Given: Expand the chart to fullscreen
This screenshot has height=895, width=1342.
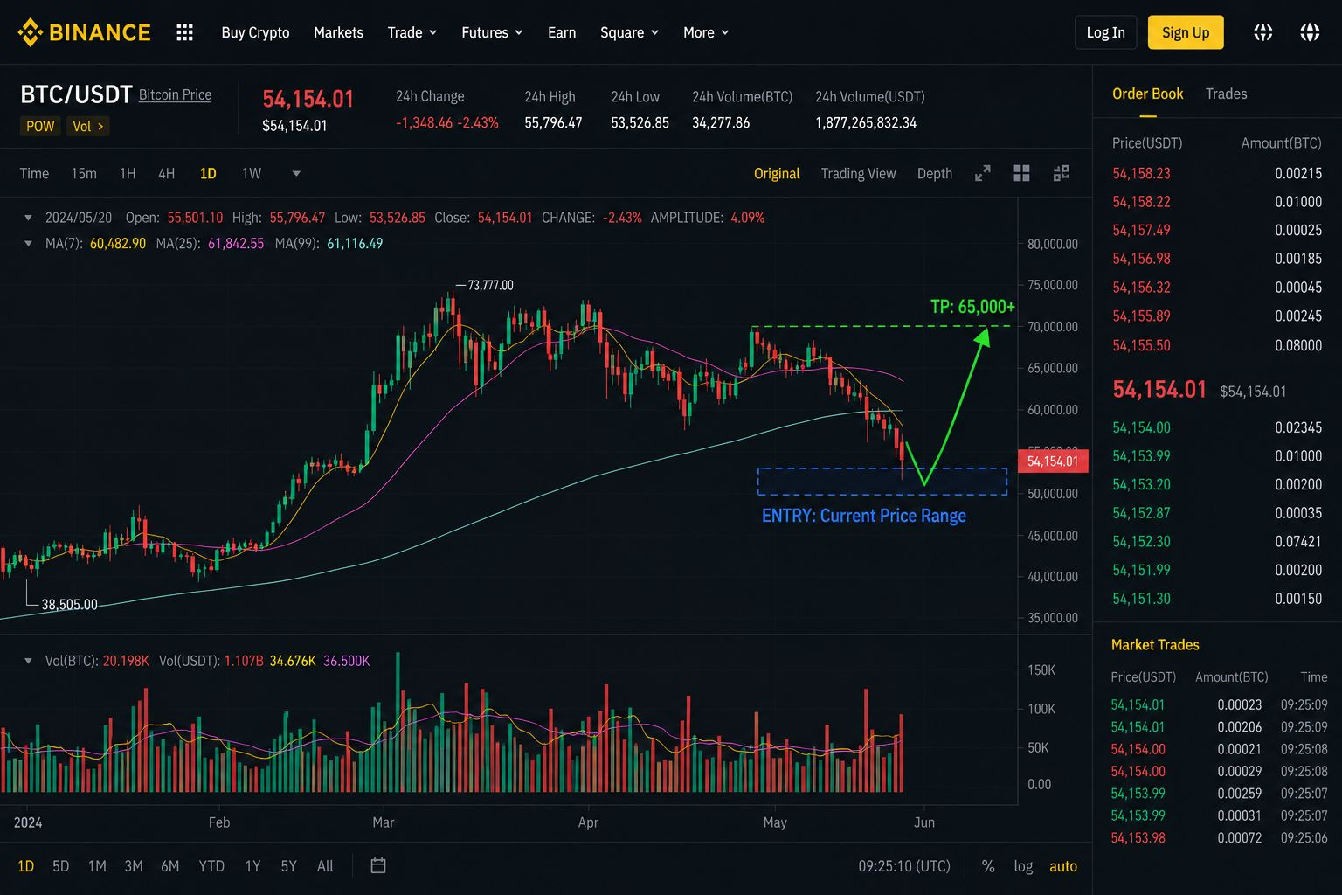Looking at the screenshot, I should click(x=983, y=173).
